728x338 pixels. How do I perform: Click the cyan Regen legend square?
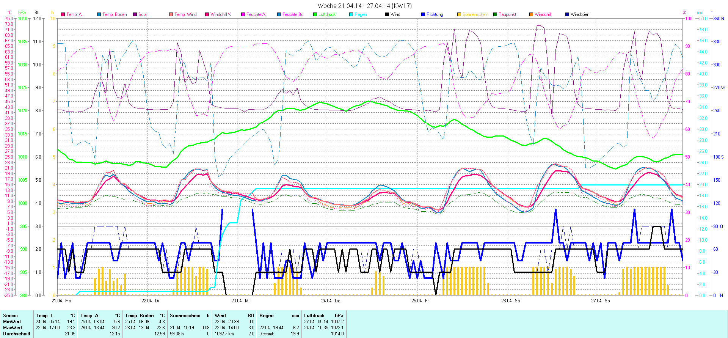[x=351, y=14]
